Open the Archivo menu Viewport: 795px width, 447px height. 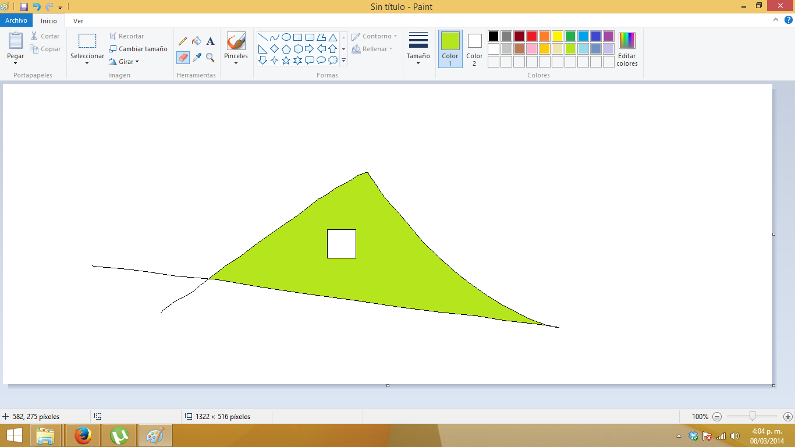(16, 20)
